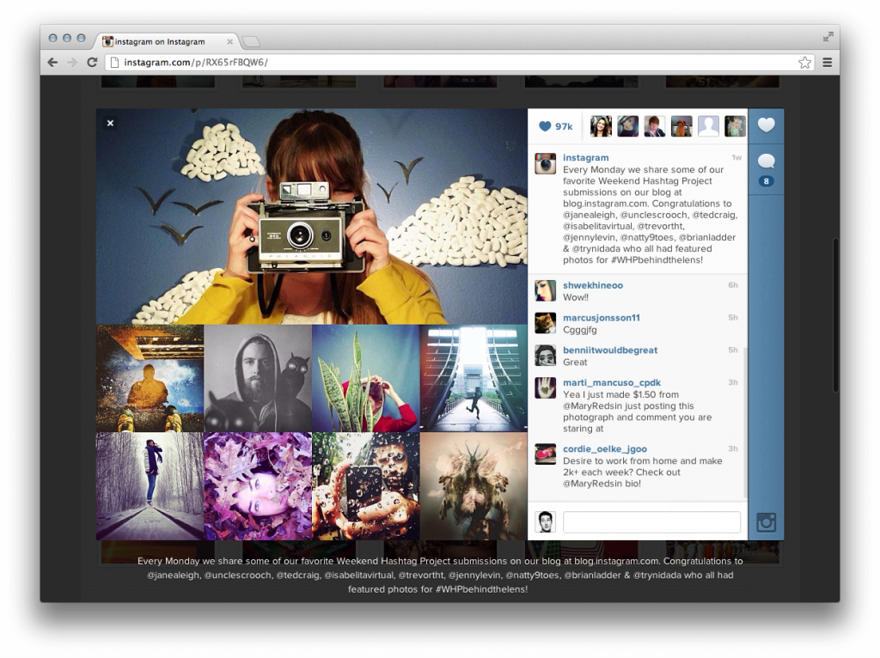
Task: Open shwekhineoo's profile from their comment
Action: tap(591, 286)
